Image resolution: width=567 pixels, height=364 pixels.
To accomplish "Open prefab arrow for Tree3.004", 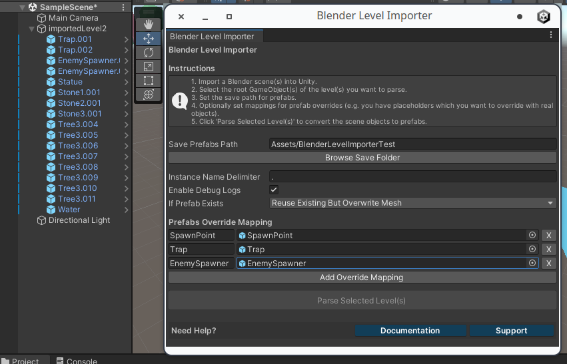I will coord(126,124).
